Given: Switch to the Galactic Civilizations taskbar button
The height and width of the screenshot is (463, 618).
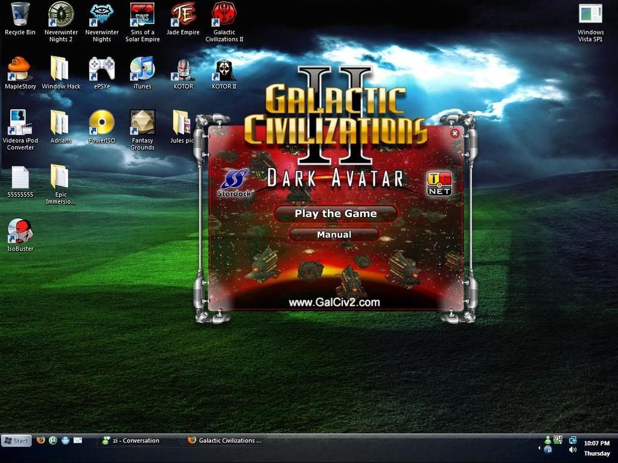Looking at the screenshot, I should pyautogui.click(x=225, y=441).
